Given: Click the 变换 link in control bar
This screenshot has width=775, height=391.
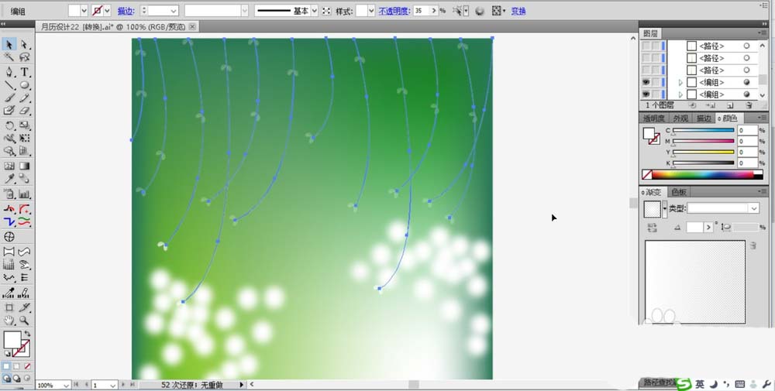Looking at the screenshot, I should coord(518,11).
